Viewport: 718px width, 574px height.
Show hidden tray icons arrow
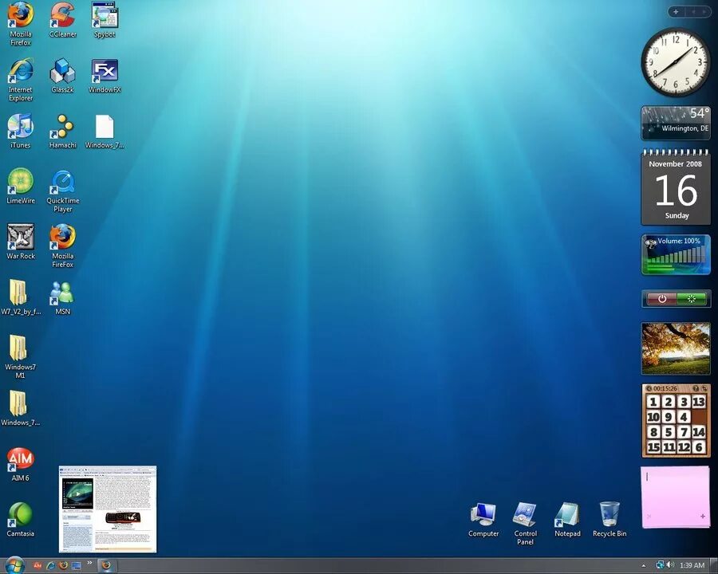[644, 566]
